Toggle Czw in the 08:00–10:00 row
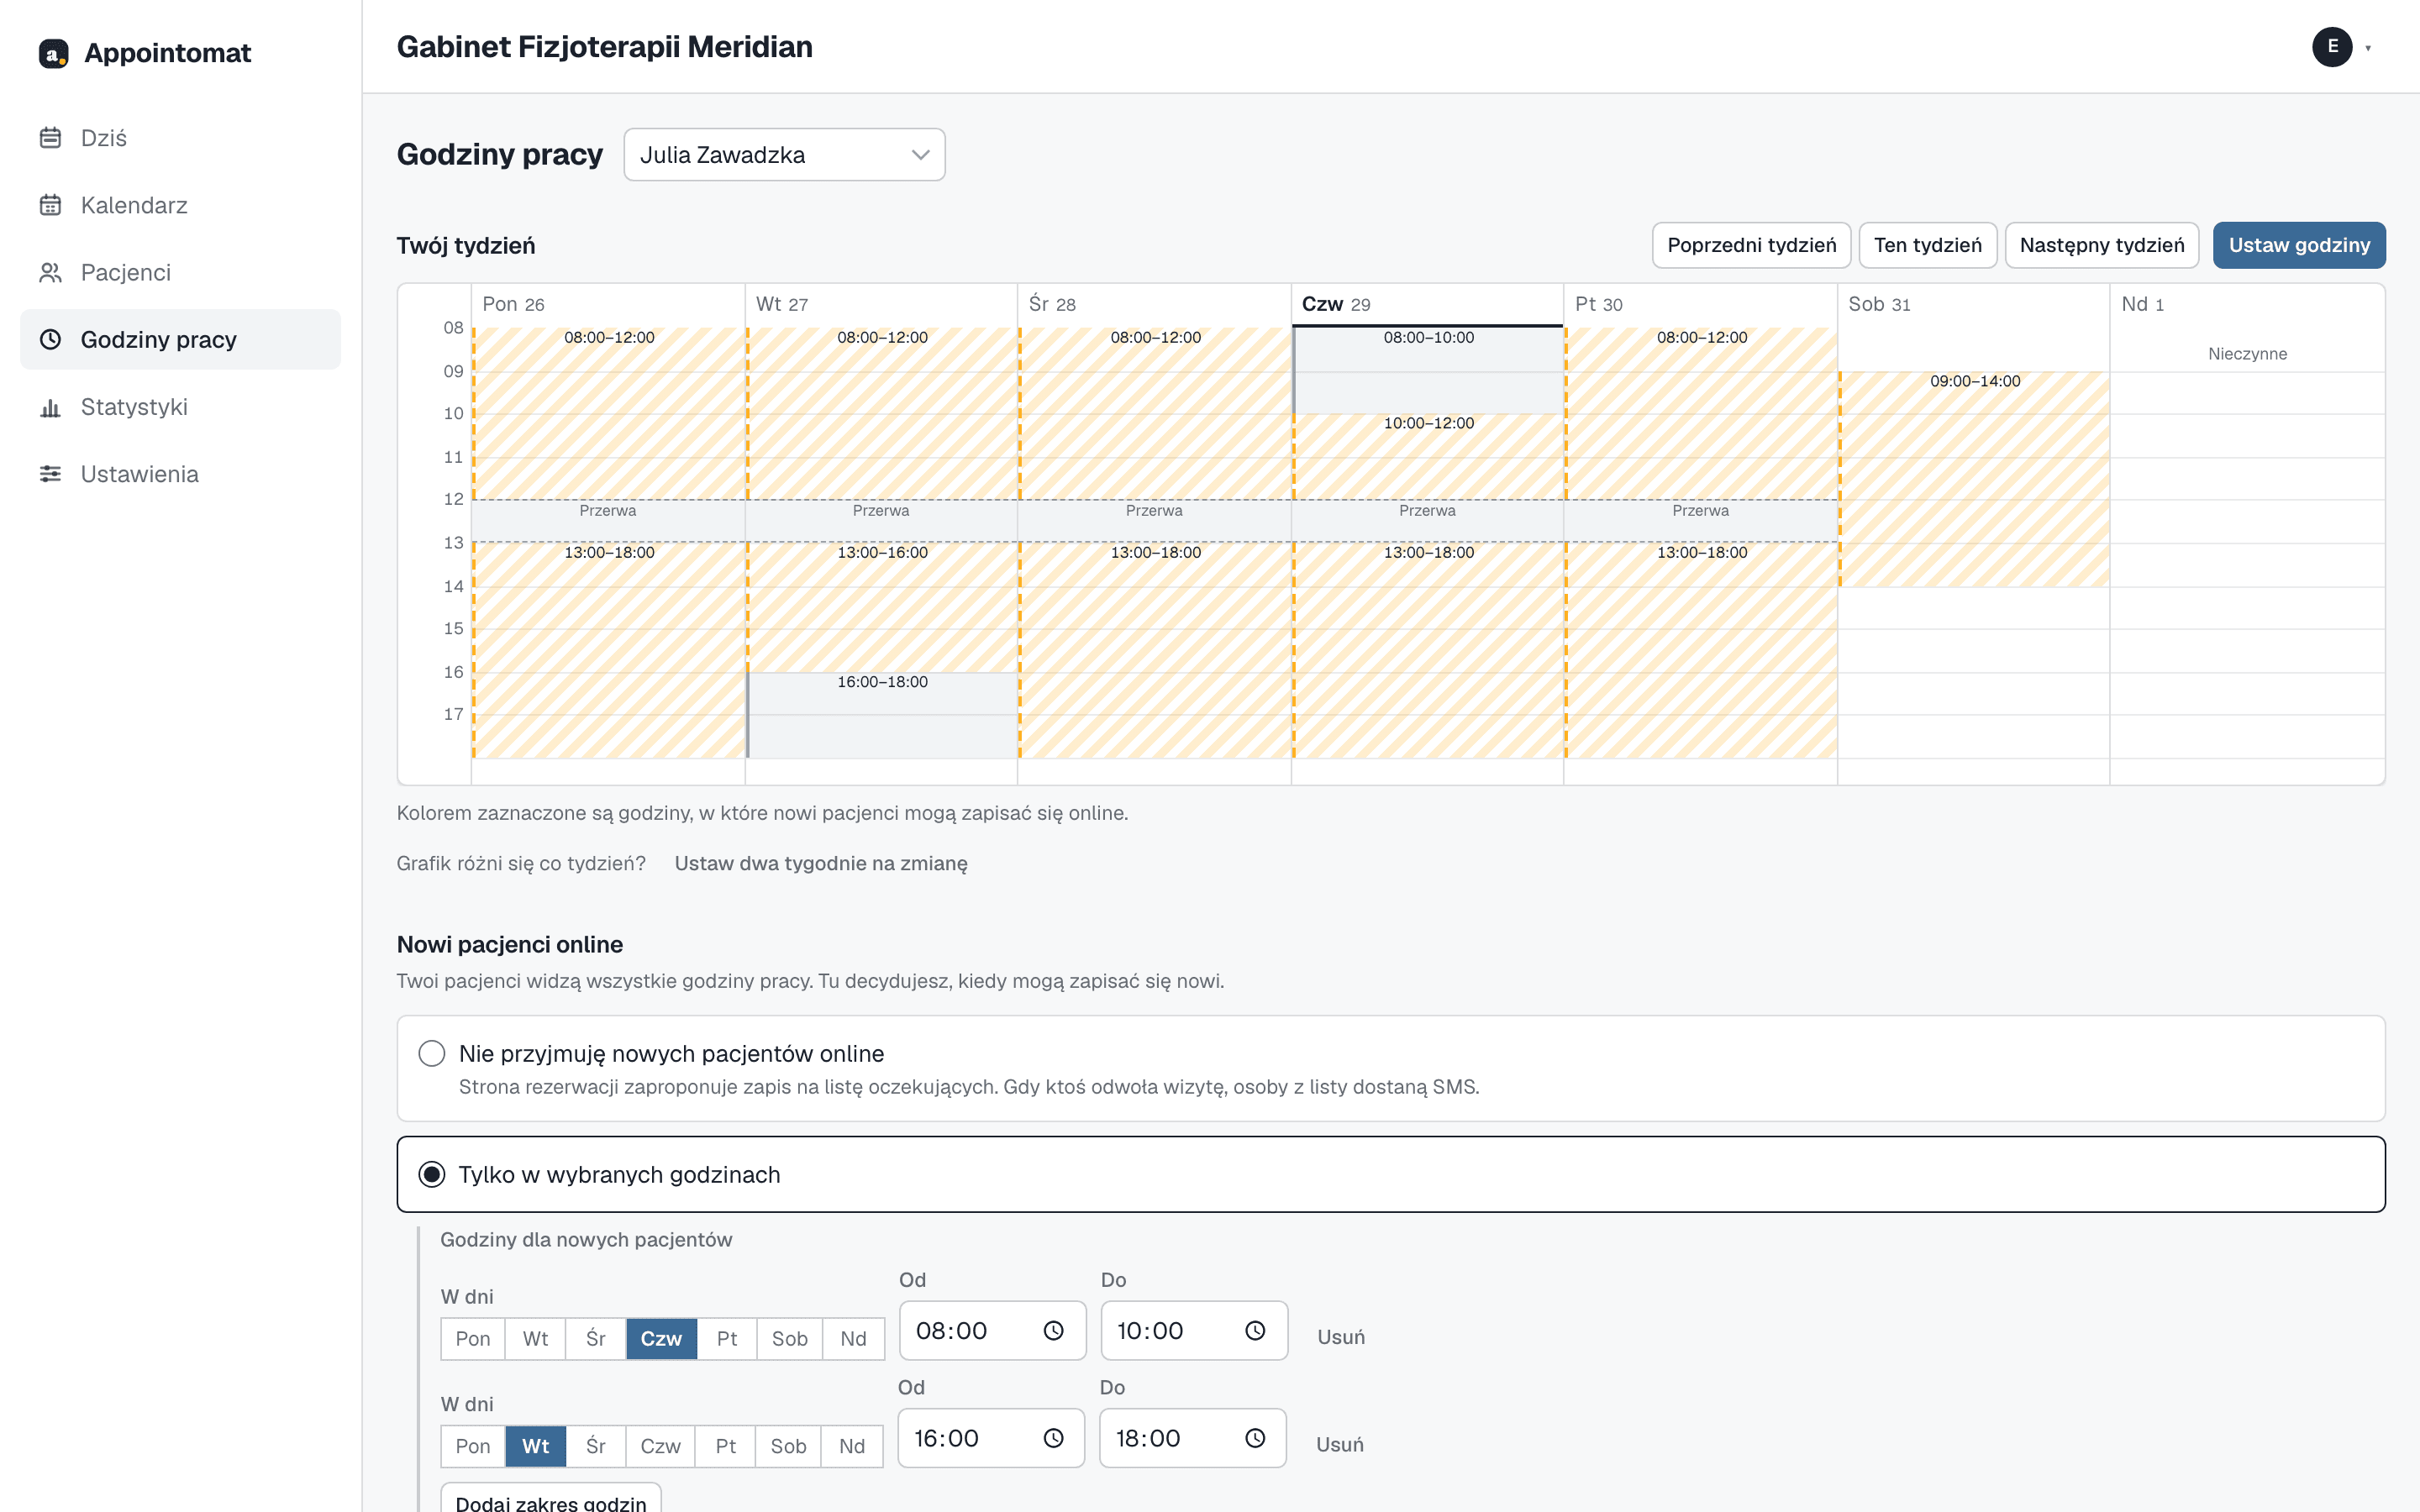 [661, 1339]
